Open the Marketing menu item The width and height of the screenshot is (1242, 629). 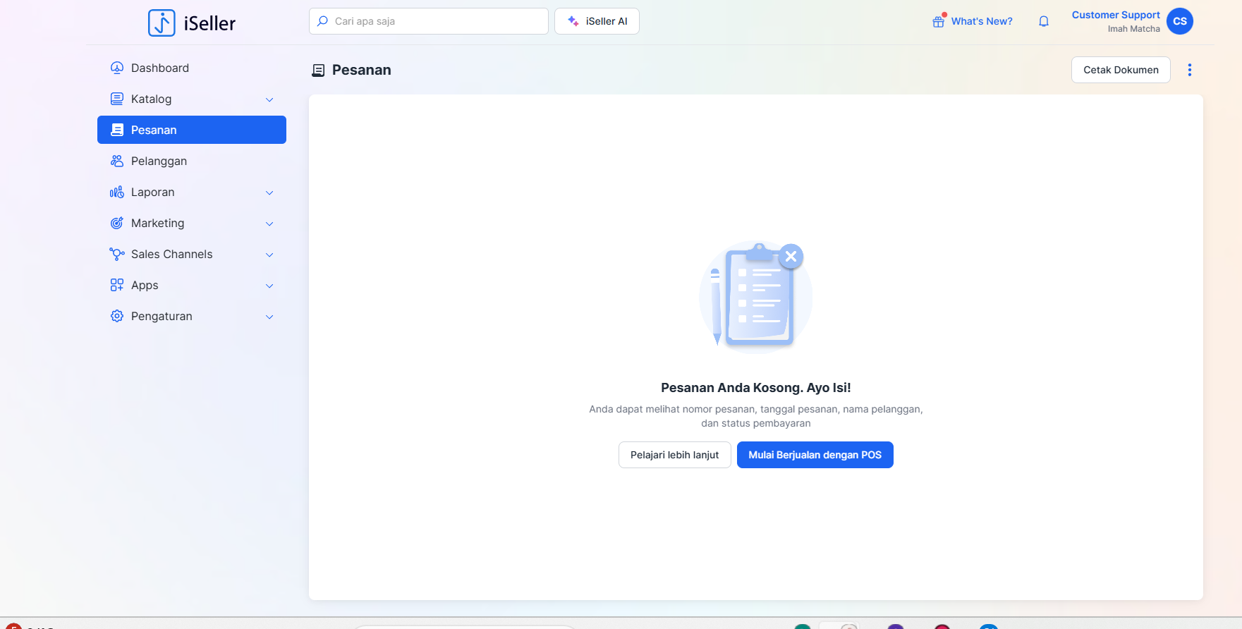pyautogui.click(x=192, y=223)
